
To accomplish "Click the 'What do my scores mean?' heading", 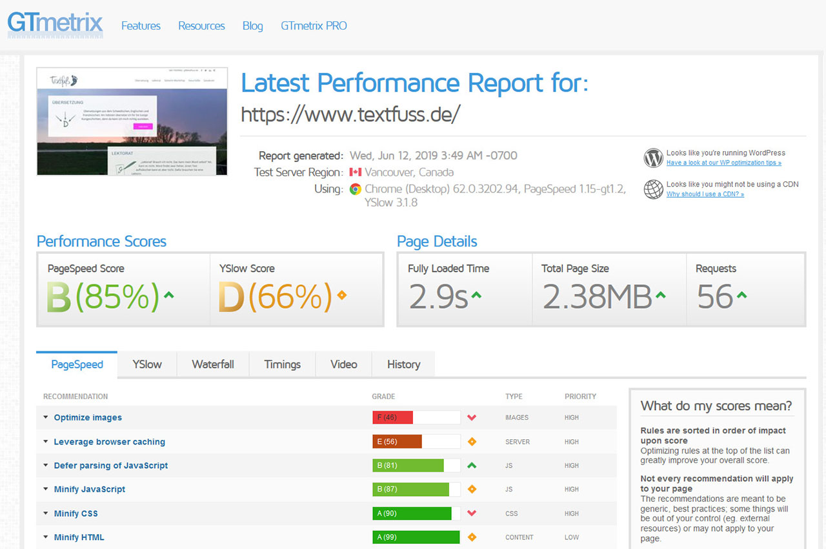I will (716, 406).
